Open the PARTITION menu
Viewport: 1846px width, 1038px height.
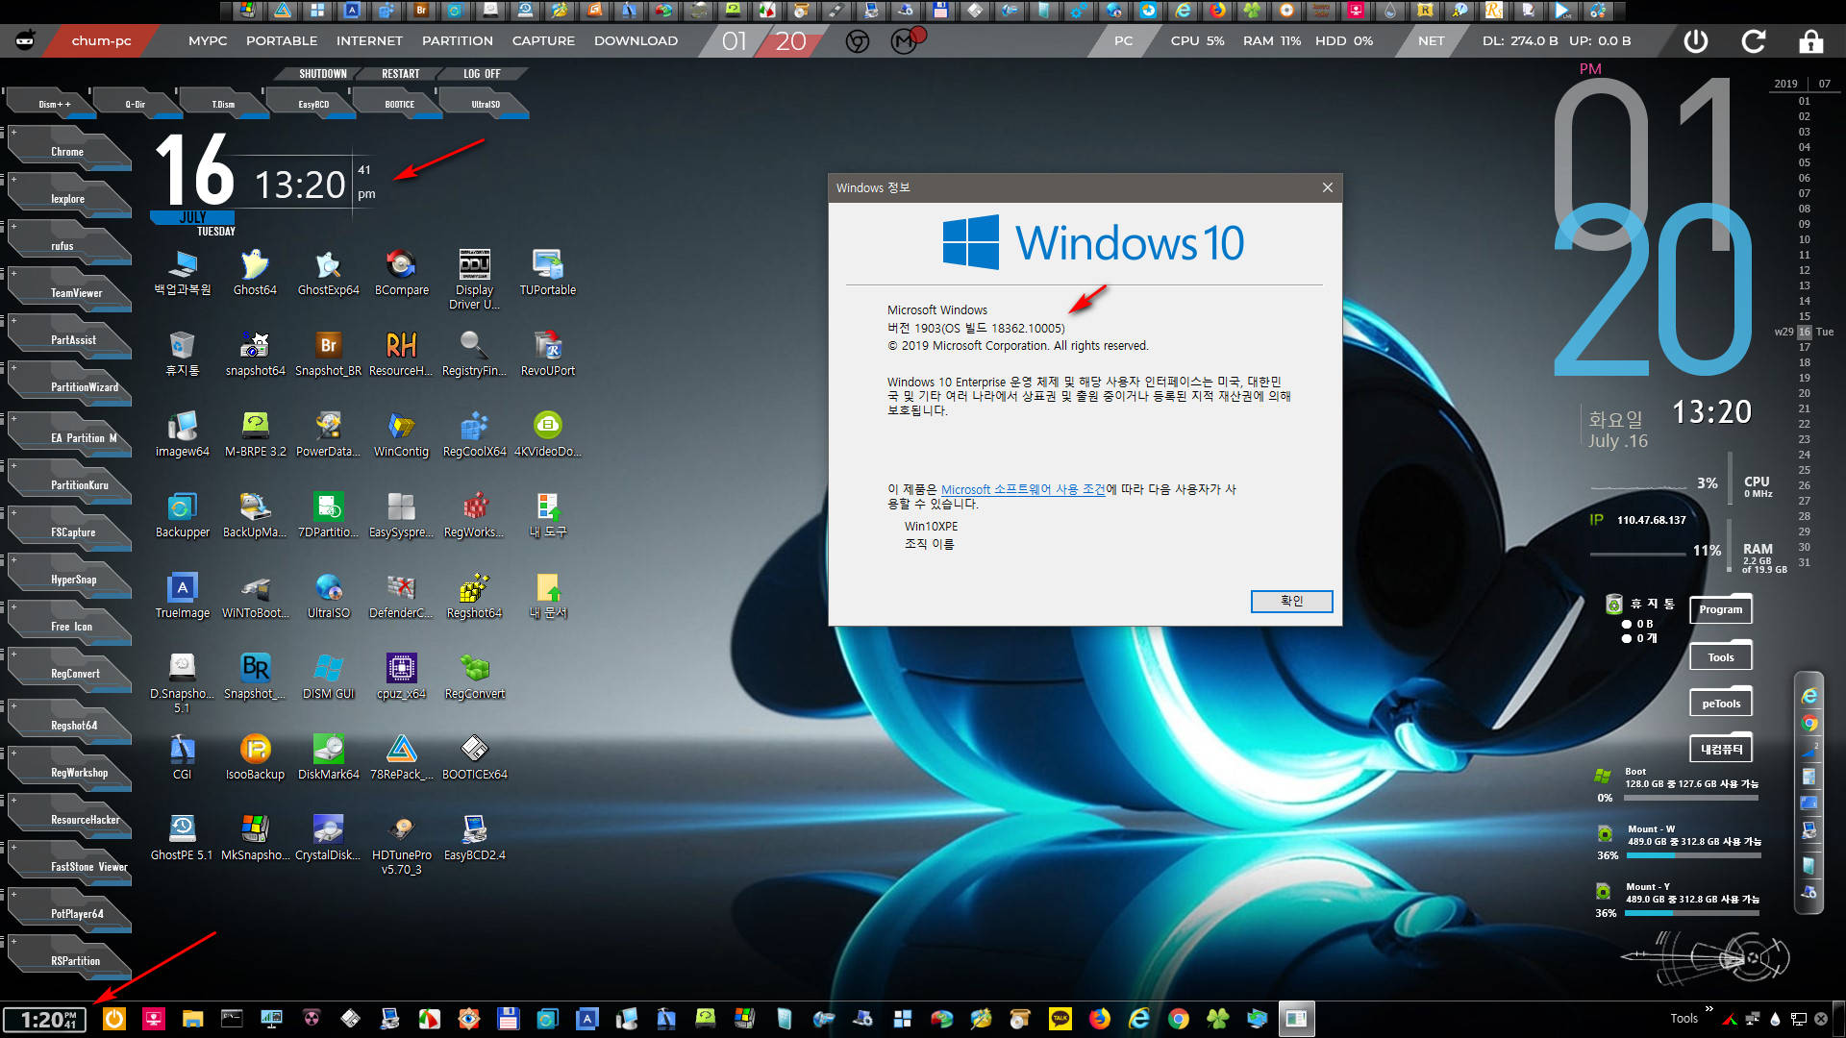click(458, 41)
